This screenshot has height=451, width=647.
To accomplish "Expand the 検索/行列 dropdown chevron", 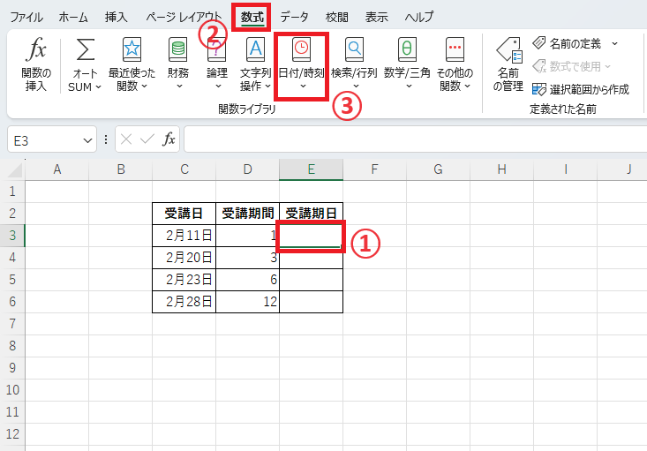I will click(356, 86).
